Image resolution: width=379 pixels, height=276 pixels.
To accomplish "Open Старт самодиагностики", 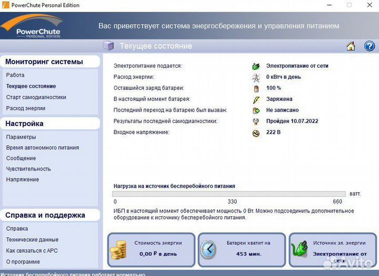I will coord(36,97).
